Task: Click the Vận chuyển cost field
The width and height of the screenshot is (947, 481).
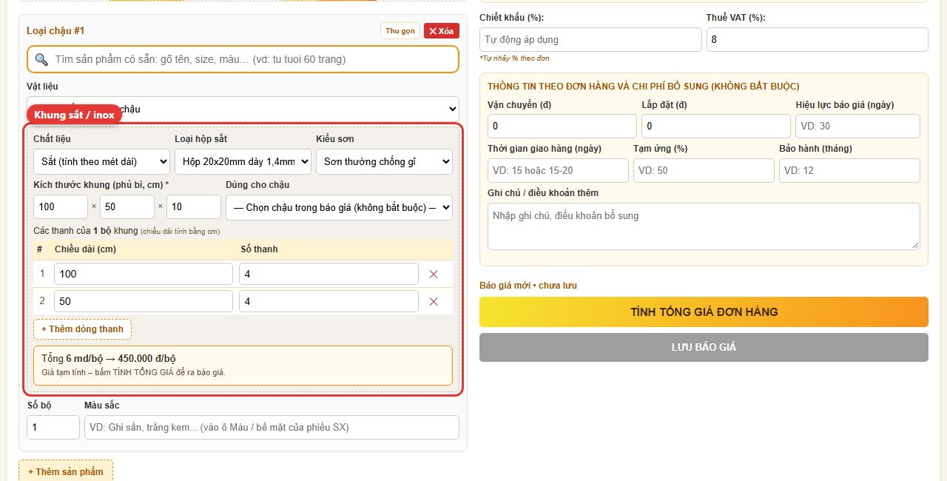Action: click(x=562, y=126)
